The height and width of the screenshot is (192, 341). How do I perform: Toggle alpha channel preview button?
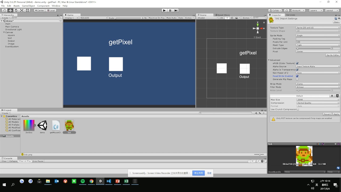pos(323,144)
